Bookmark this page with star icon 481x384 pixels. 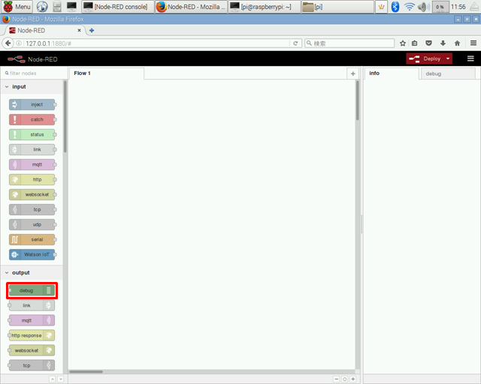point(403,43)
